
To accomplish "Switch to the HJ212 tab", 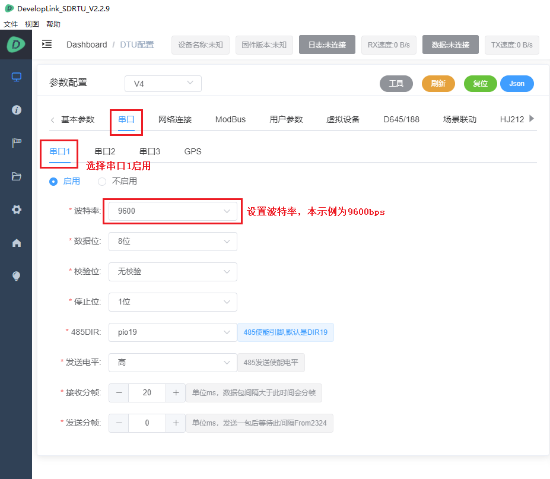I will click(x=512, y=119).
